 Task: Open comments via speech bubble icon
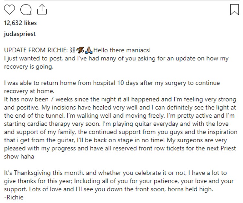click(x=26, y=10)
